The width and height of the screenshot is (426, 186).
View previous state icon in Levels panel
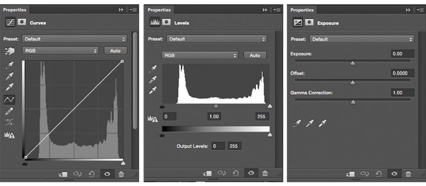point(221,173)
